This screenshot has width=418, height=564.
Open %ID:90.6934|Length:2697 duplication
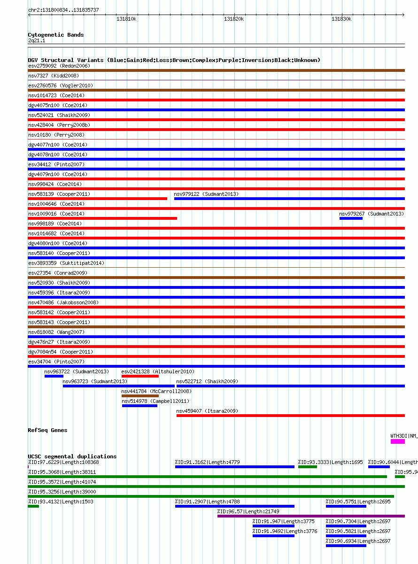(346, 546)
